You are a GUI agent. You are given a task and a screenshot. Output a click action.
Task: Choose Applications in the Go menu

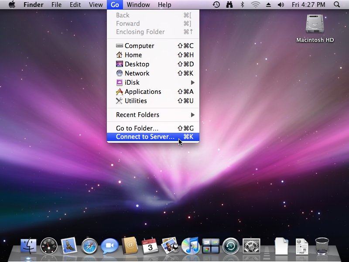coord(143,92)
